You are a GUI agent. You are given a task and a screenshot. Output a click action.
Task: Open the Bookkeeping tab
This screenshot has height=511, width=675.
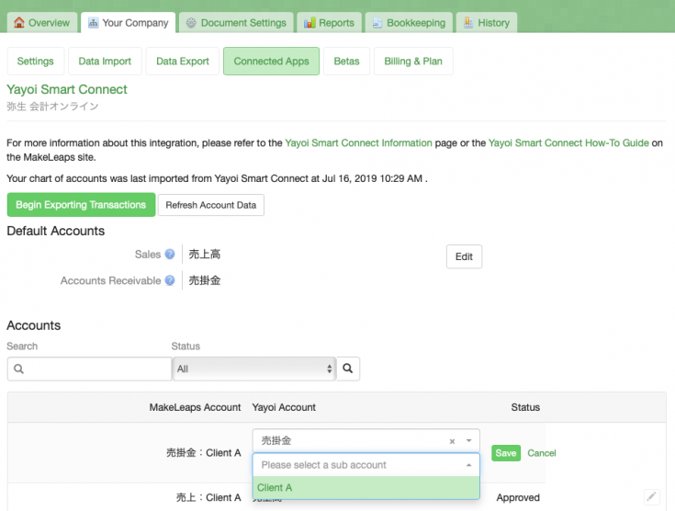409,23
